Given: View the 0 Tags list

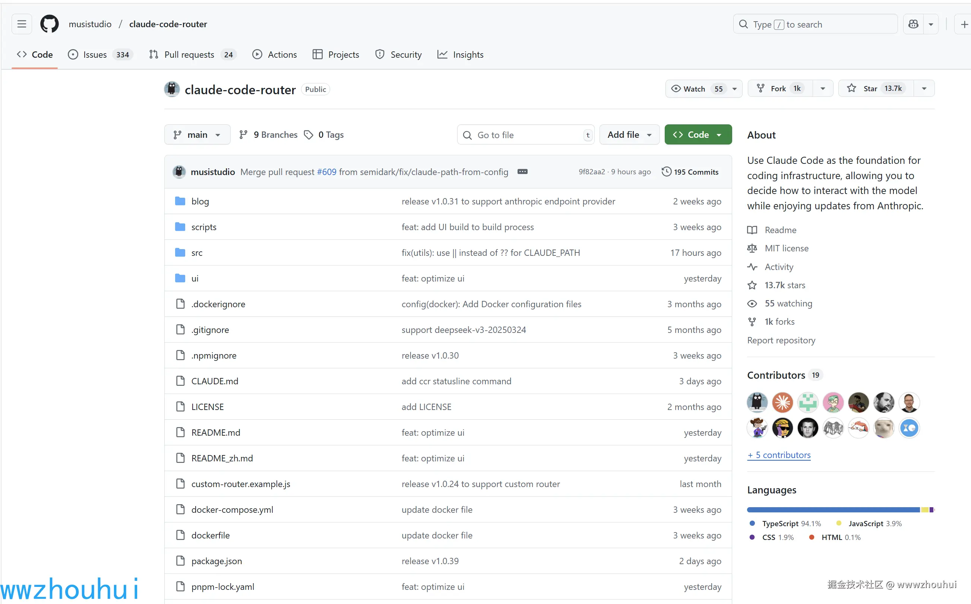Looking at the screenshot, I should (x=324, y=135).
